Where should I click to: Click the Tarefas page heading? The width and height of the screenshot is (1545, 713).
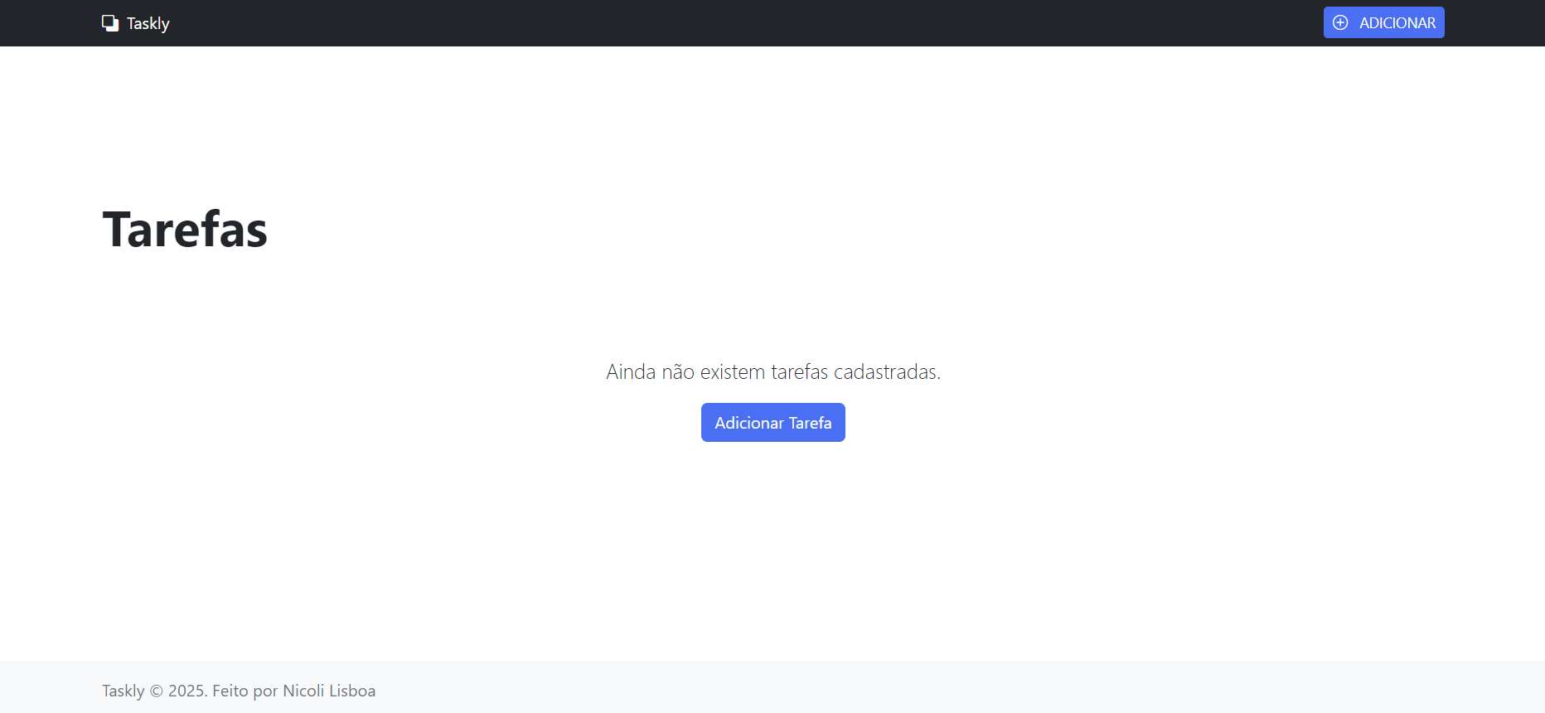tap(185, 230)
